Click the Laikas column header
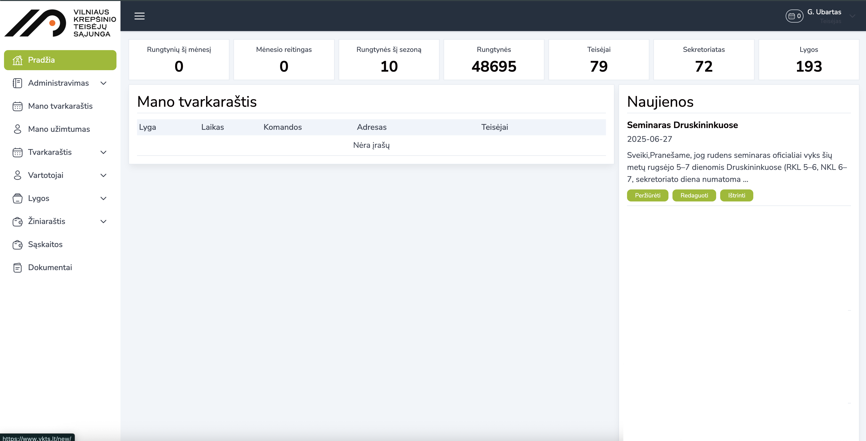The width and height of the screenshot is (866, 441). (x=212, y=127)
